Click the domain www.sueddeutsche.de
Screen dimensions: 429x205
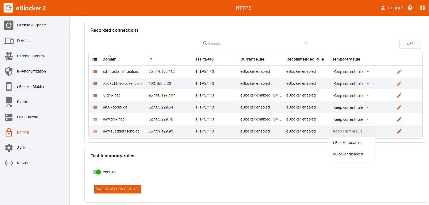coord(121,131)
